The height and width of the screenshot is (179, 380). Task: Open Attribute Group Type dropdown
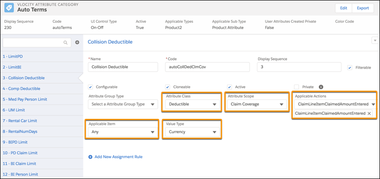(x=123, y=104)
